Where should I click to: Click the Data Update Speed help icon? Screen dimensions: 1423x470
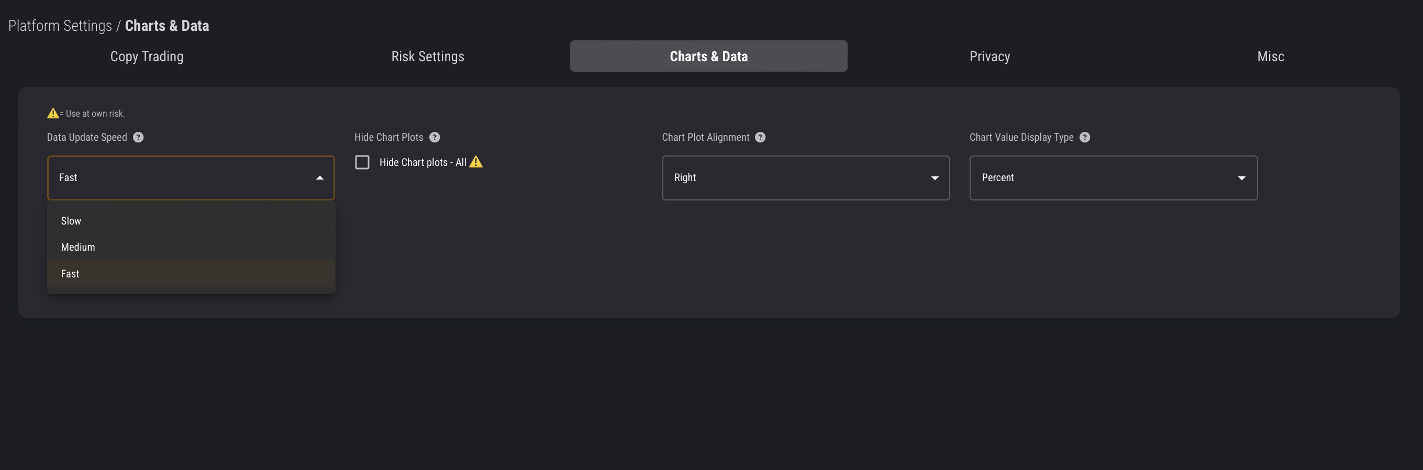tap(138, 137)
